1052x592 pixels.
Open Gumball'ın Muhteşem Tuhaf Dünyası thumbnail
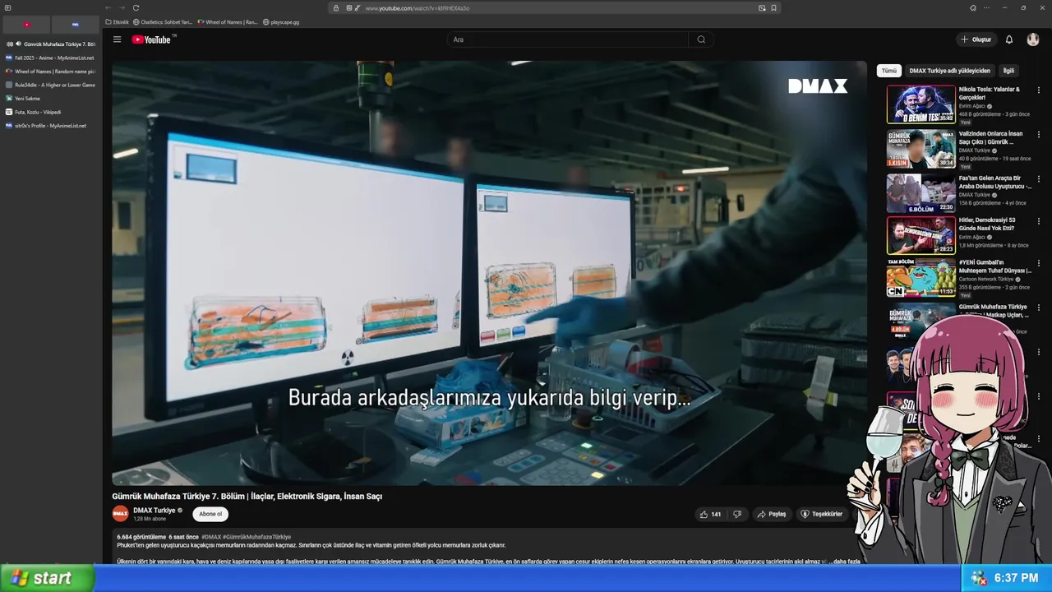920,278
